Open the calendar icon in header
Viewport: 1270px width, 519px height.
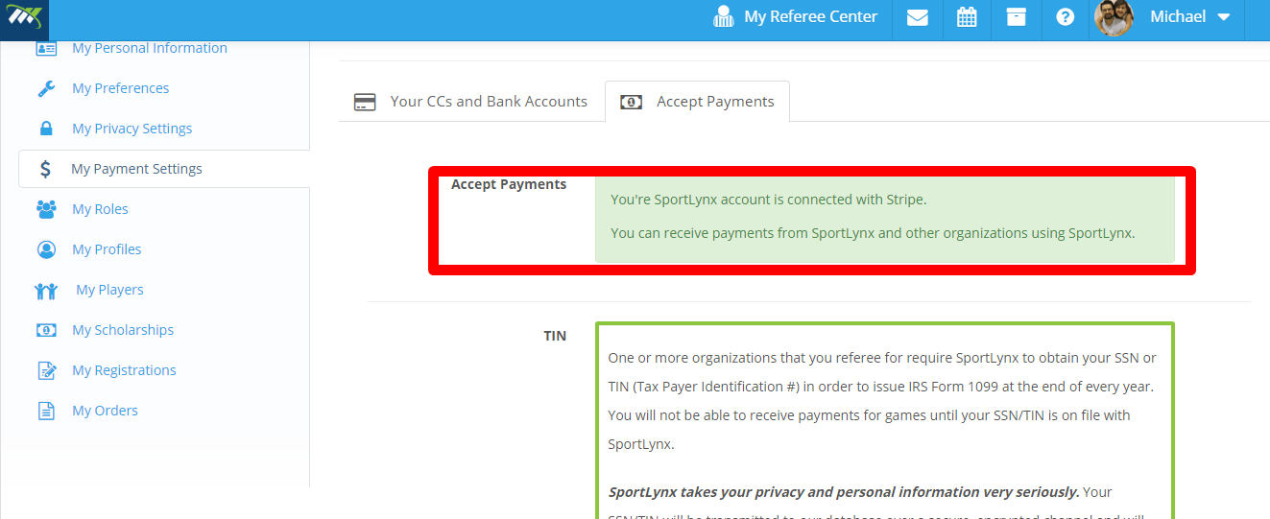967,17
